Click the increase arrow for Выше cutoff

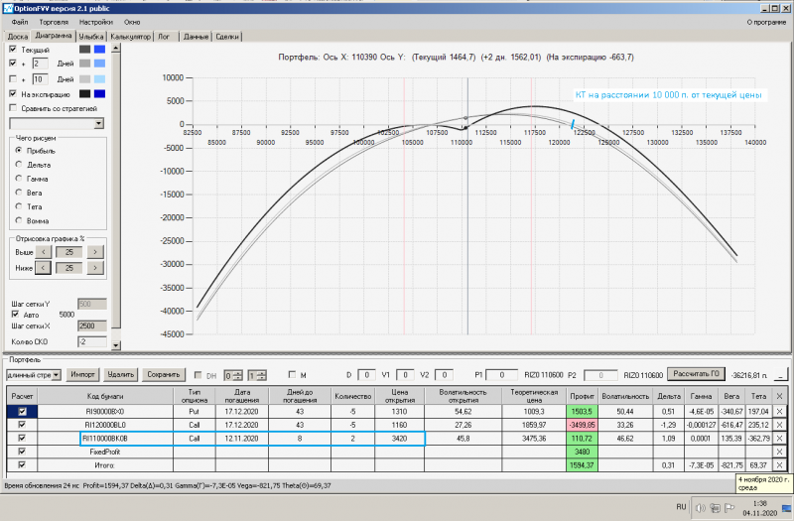[x=95, y=252]
